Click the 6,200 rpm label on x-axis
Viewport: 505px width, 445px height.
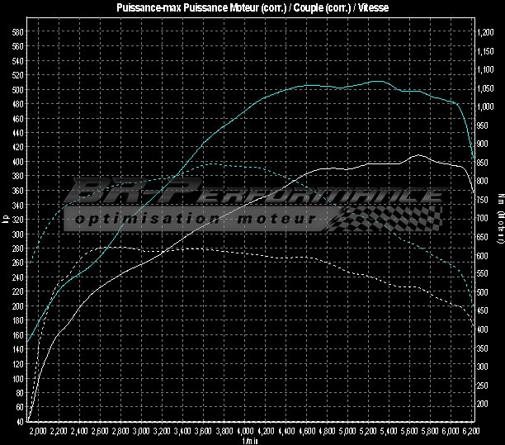(x=472, y=432)
